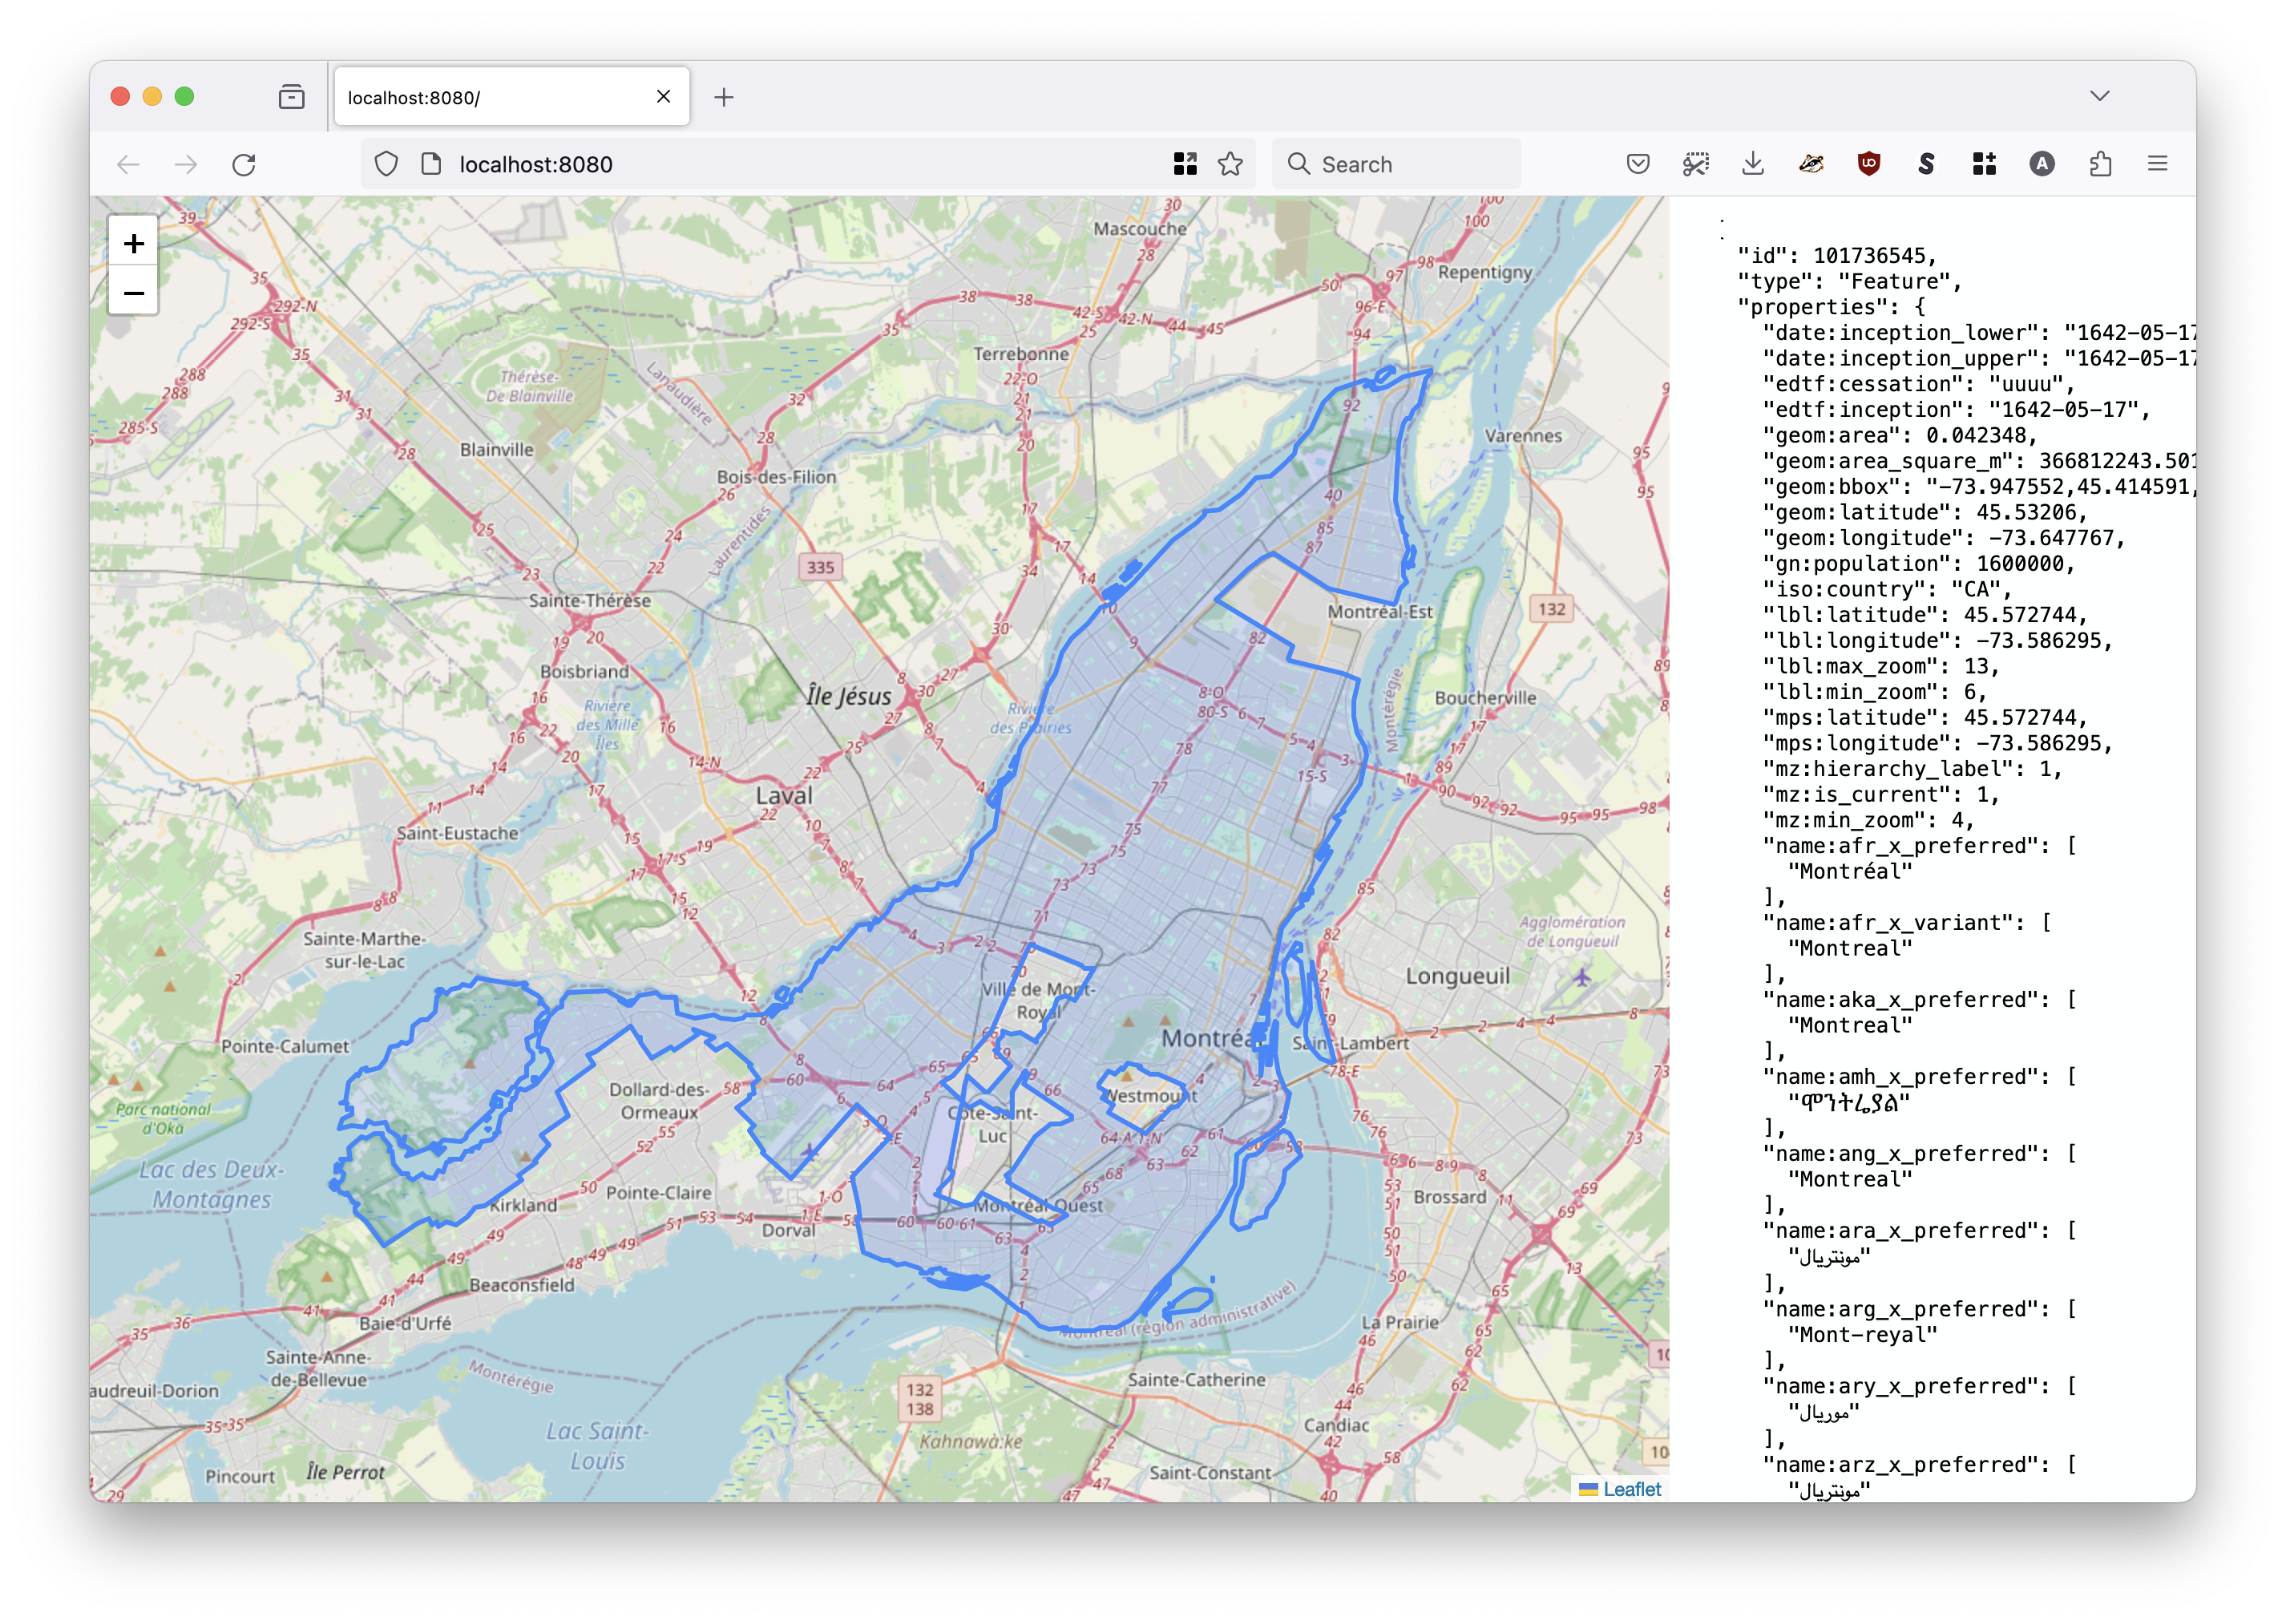The width and height of the screenshot is (2286, 1621).
Task: Zoom in on the Leaflet map
Action: pyautogui.click(x=134, y=243)
